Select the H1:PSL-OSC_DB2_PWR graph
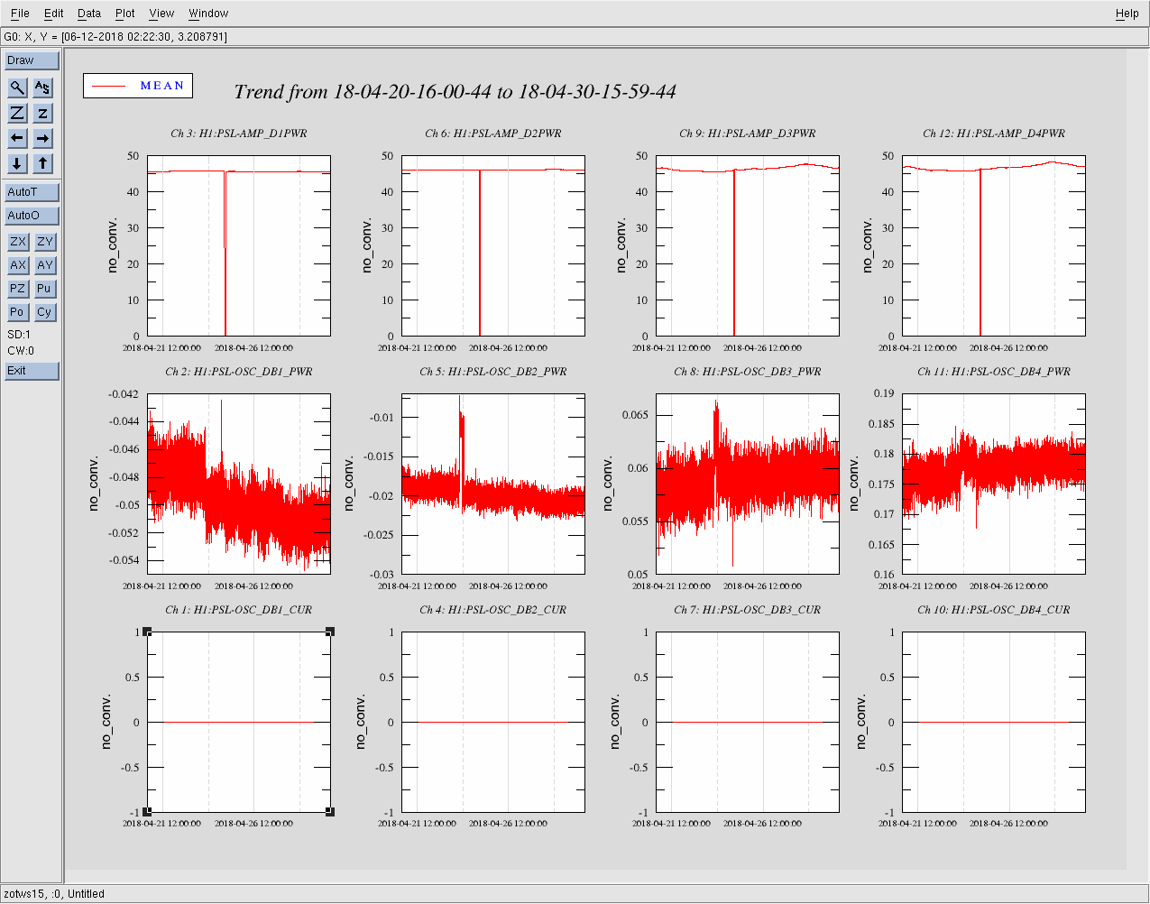Image resolution: width=1150 pixels, height=904 pixels. (493, 484)
